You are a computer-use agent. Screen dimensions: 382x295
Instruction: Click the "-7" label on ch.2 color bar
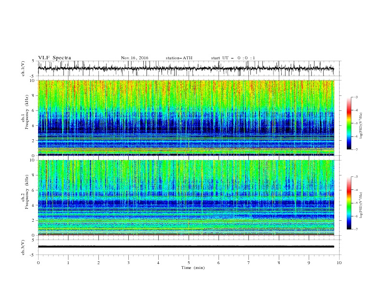(355, 229)
